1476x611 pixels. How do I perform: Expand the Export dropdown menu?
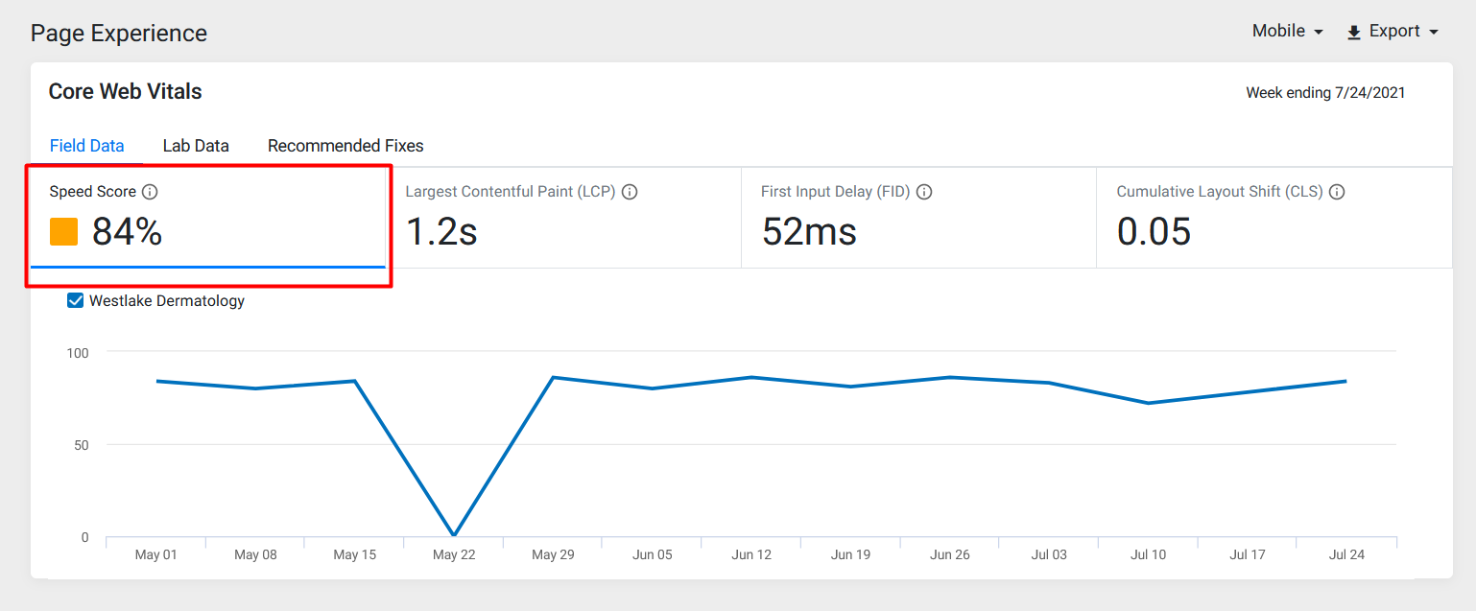coord(1393,32)
